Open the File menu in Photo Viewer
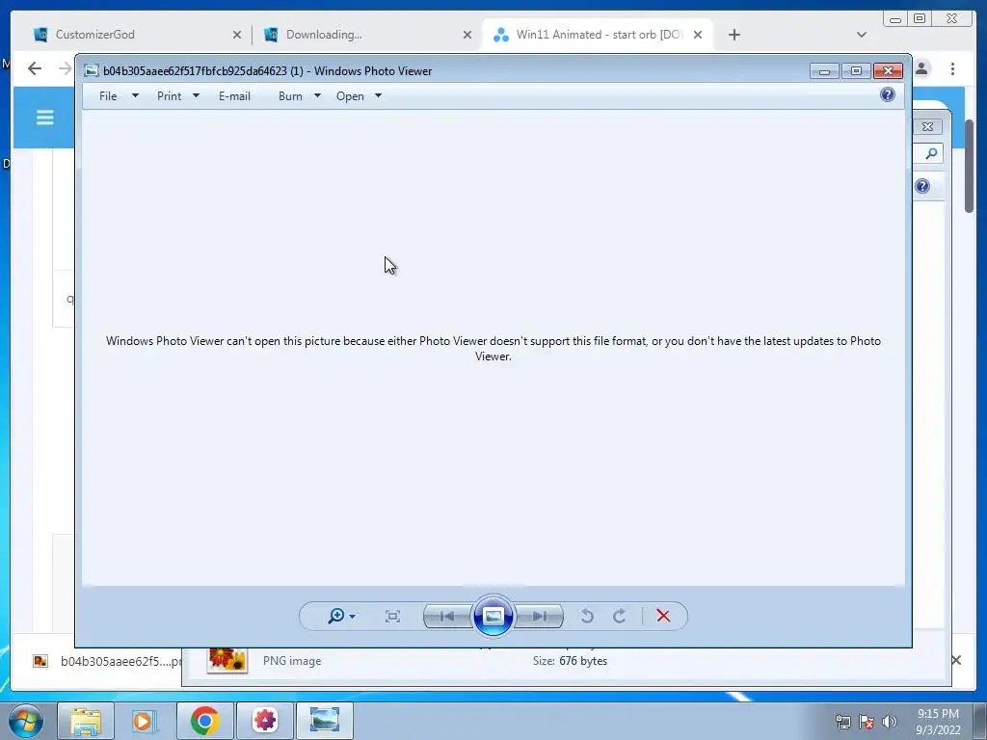987x740 pixels. point(108,96)
